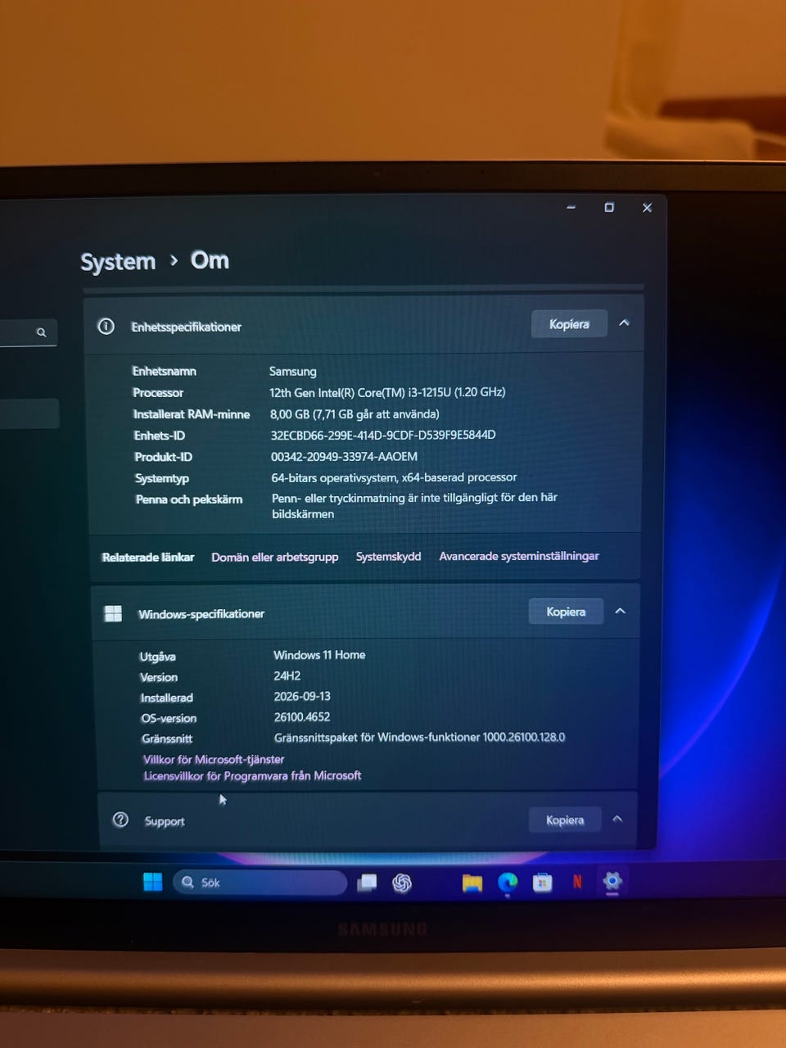The image size is (786, 1048).
Task: Launch Microsoft Edge from the taskbar
Action: tap(508, 883)
